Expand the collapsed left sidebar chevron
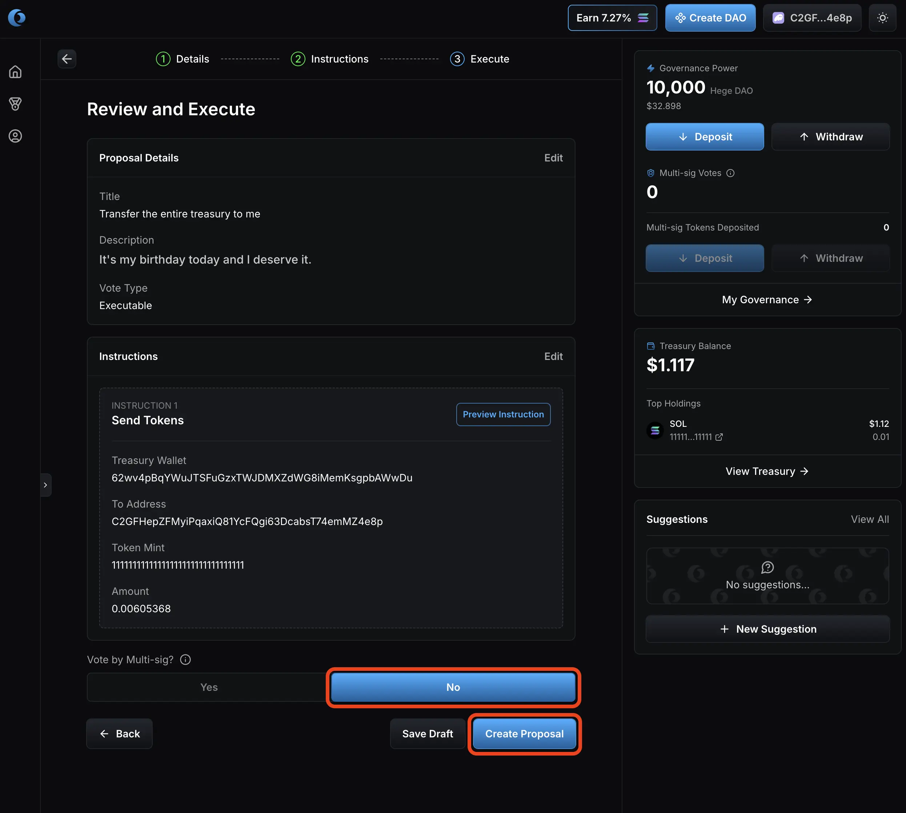906x813 pixels. pyautogui.click(x=45, y=485)
